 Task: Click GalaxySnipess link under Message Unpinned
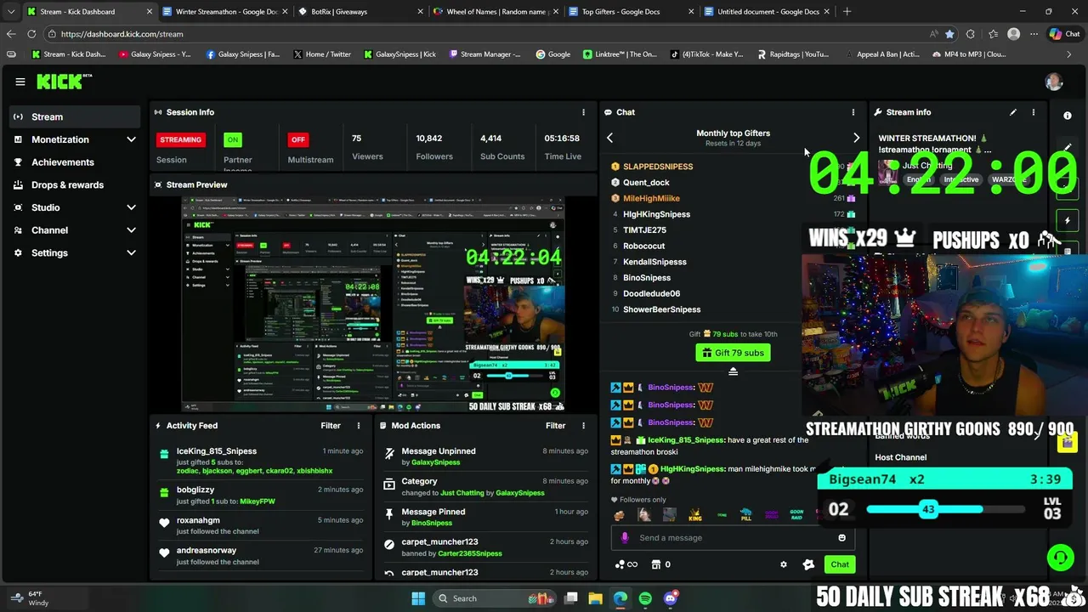click(x=435, y=462)
